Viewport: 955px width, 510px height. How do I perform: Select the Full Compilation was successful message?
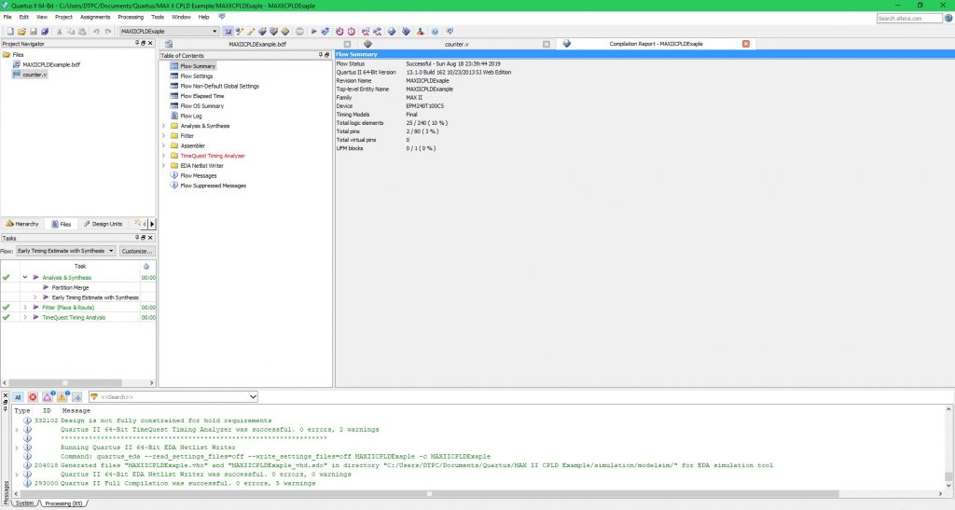pos(187,483)
